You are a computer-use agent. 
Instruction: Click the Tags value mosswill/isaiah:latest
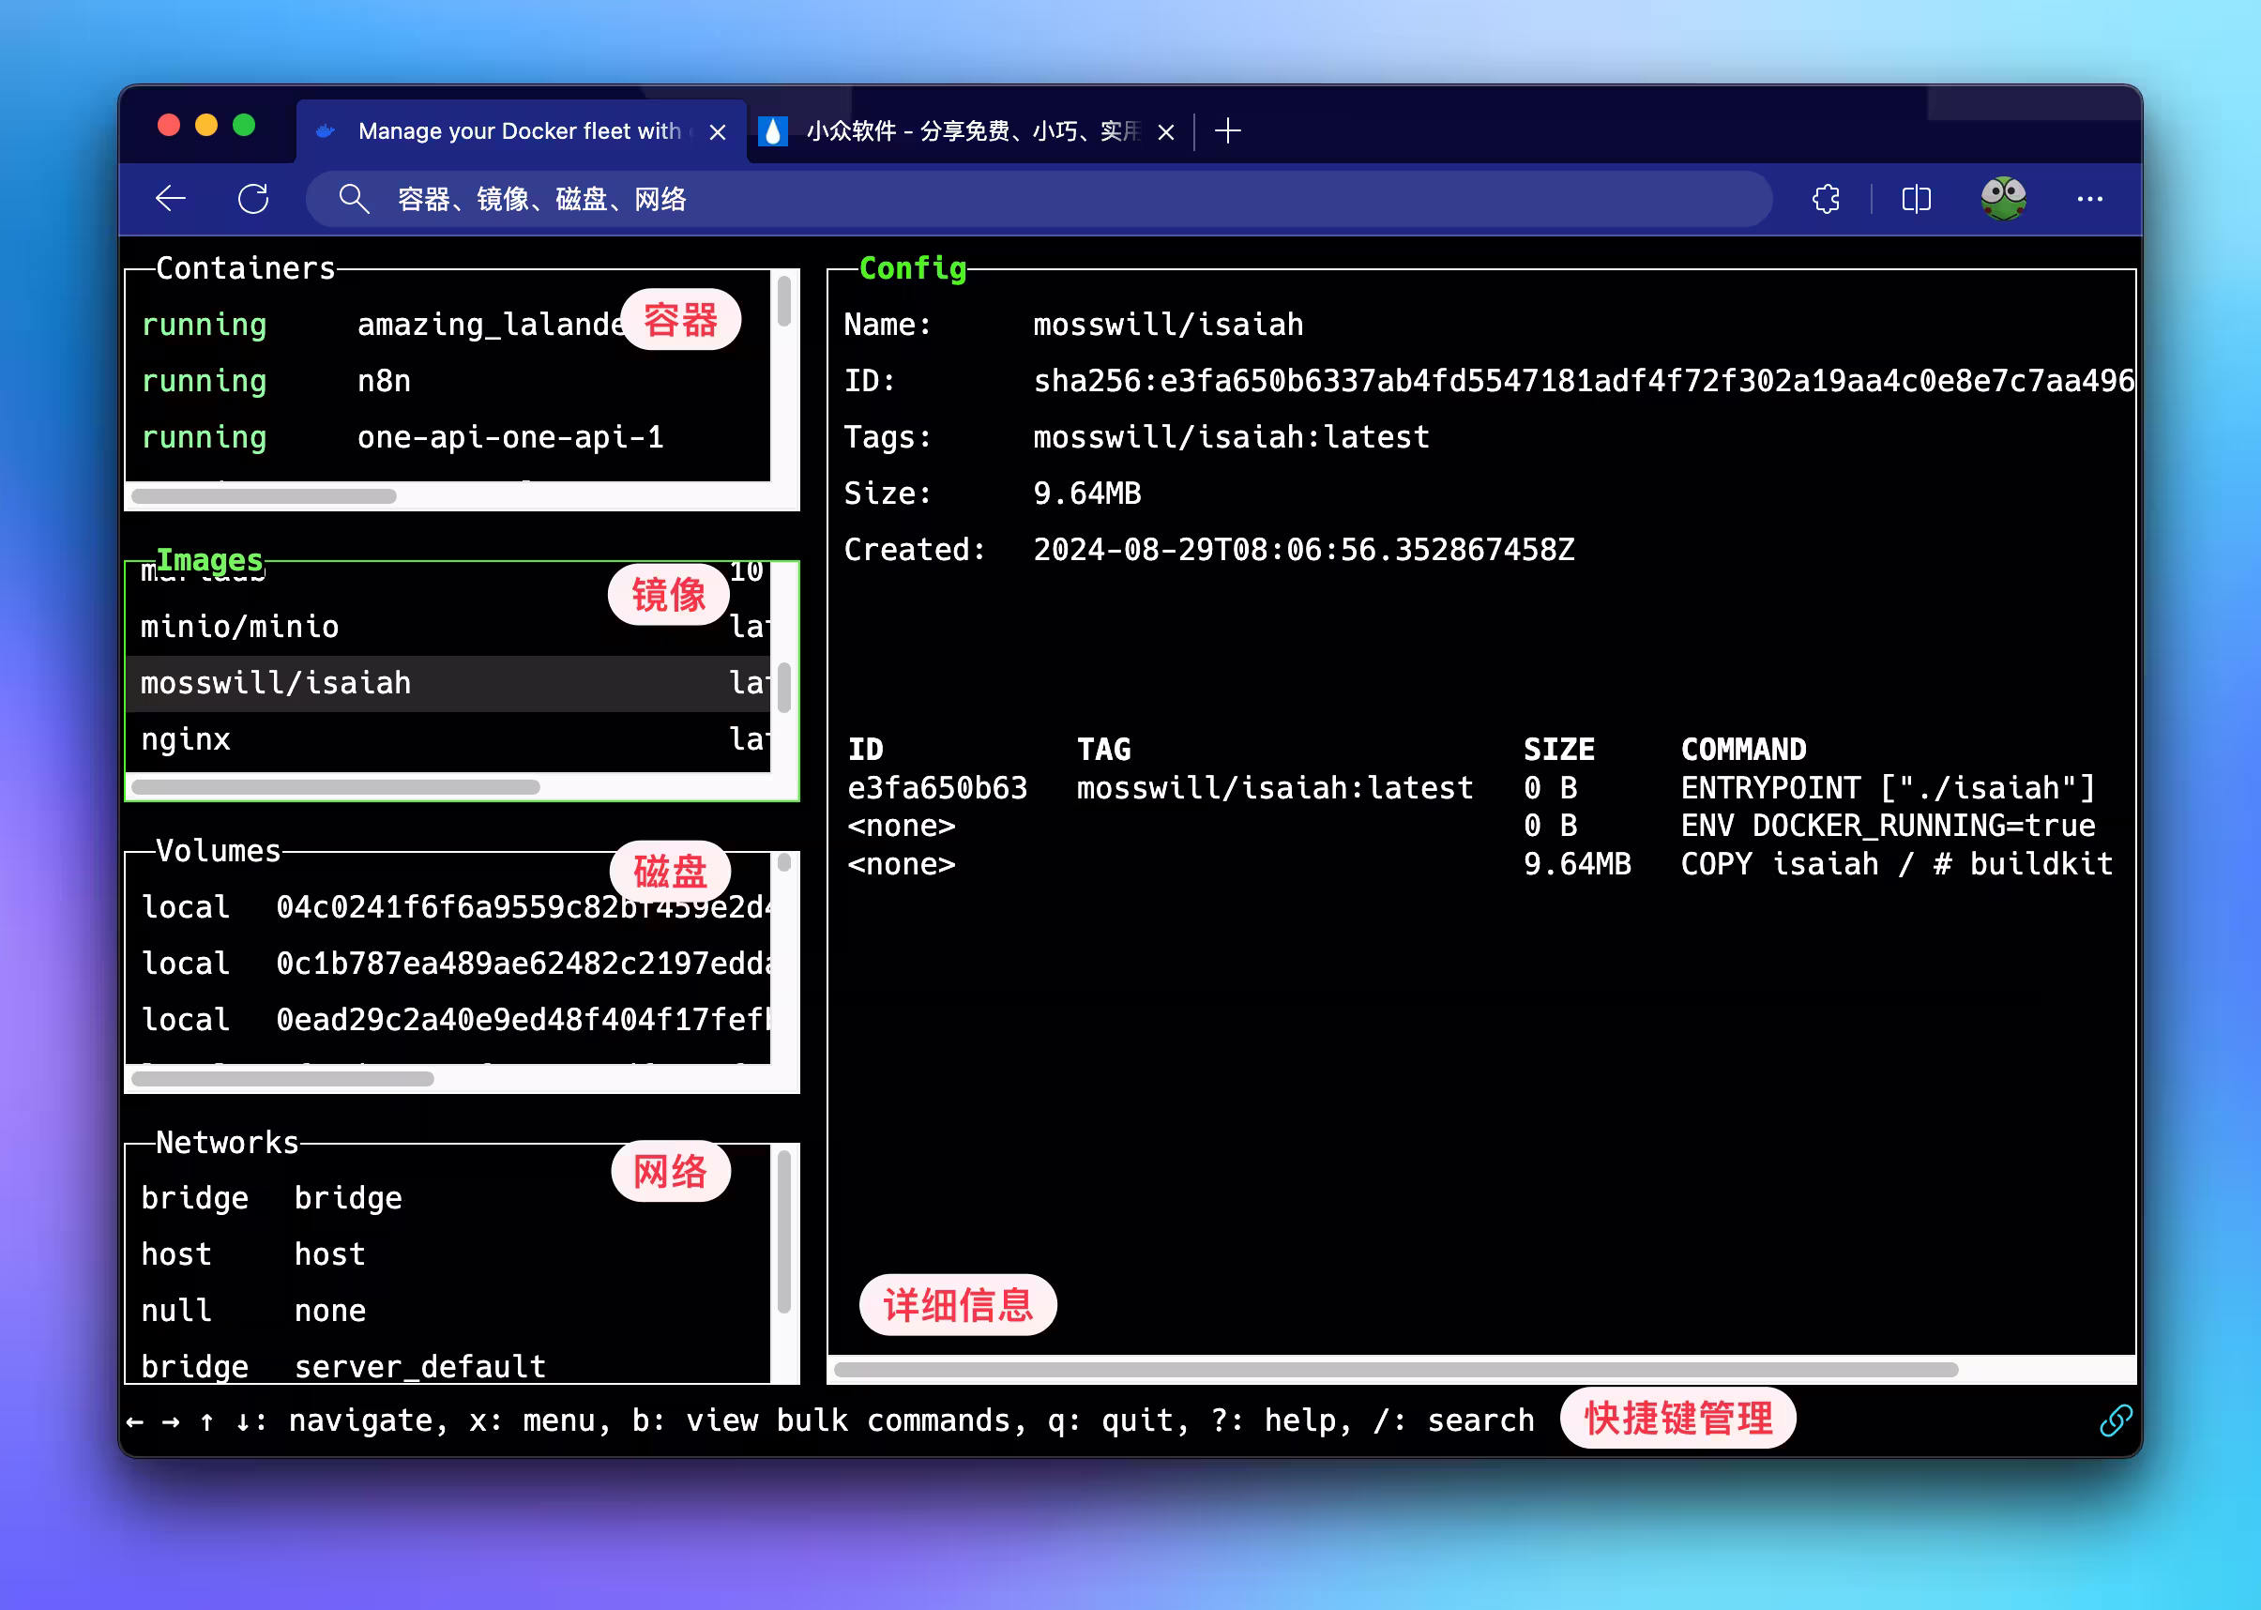(x=1231, y=437)
